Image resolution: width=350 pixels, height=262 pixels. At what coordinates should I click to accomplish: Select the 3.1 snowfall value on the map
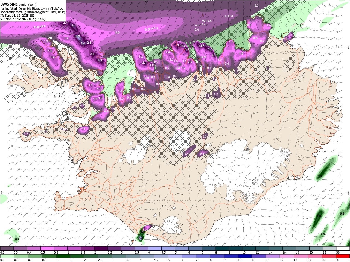pos(73,25)
